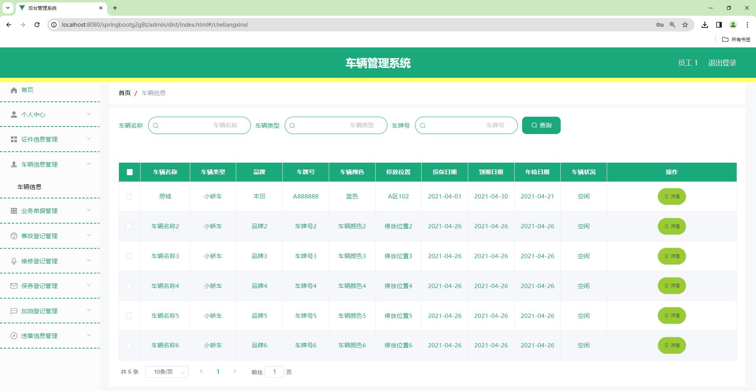
Task: Open the 所有书签 bookmarks folder
Action: (x=736, y=39)
